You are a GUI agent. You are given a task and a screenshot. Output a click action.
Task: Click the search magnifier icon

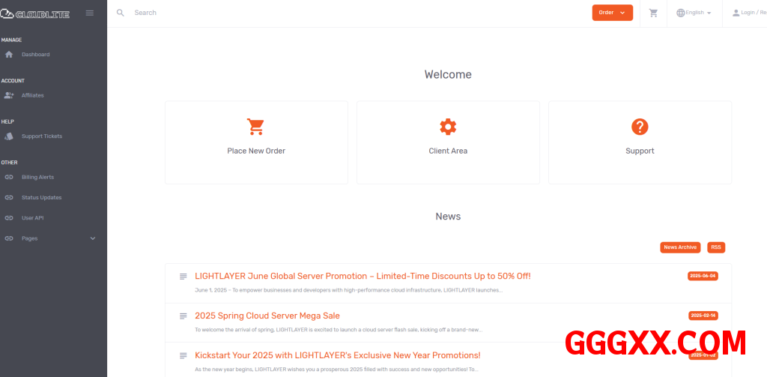coord(121,13)
